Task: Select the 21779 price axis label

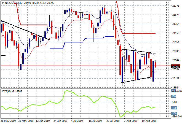Action: tap(176, 6)
